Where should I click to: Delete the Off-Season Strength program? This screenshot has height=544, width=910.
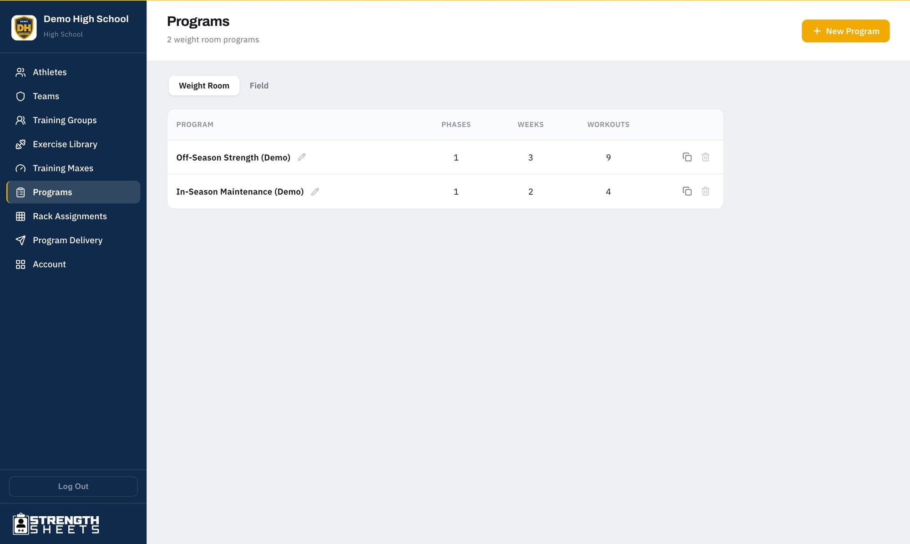705,157
